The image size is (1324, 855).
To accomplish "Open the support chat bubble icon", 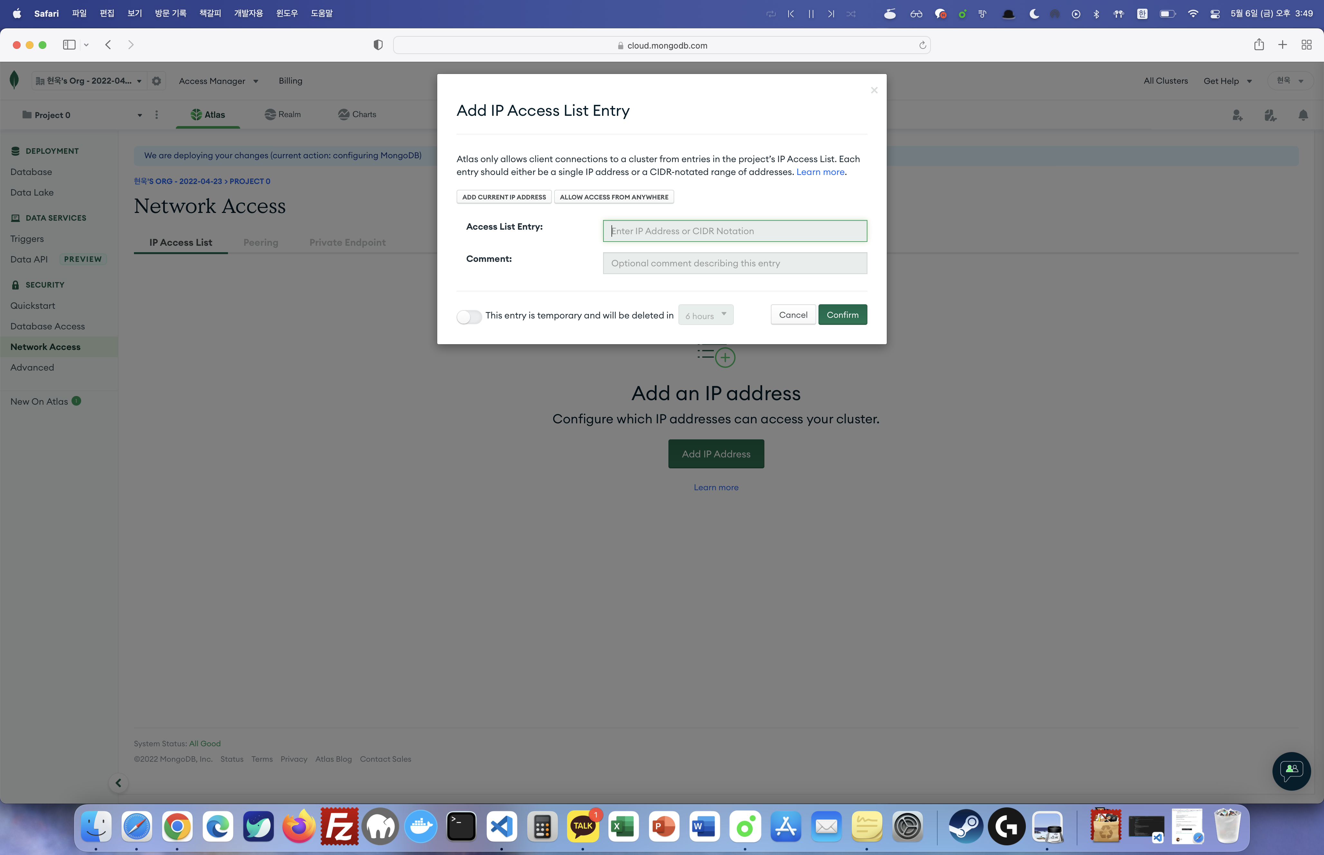I will (1291, 771).
